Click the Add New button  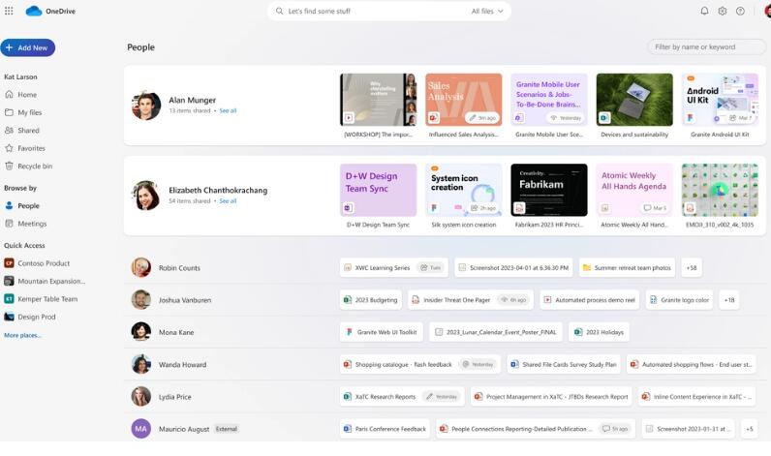[x=28, y=47]
